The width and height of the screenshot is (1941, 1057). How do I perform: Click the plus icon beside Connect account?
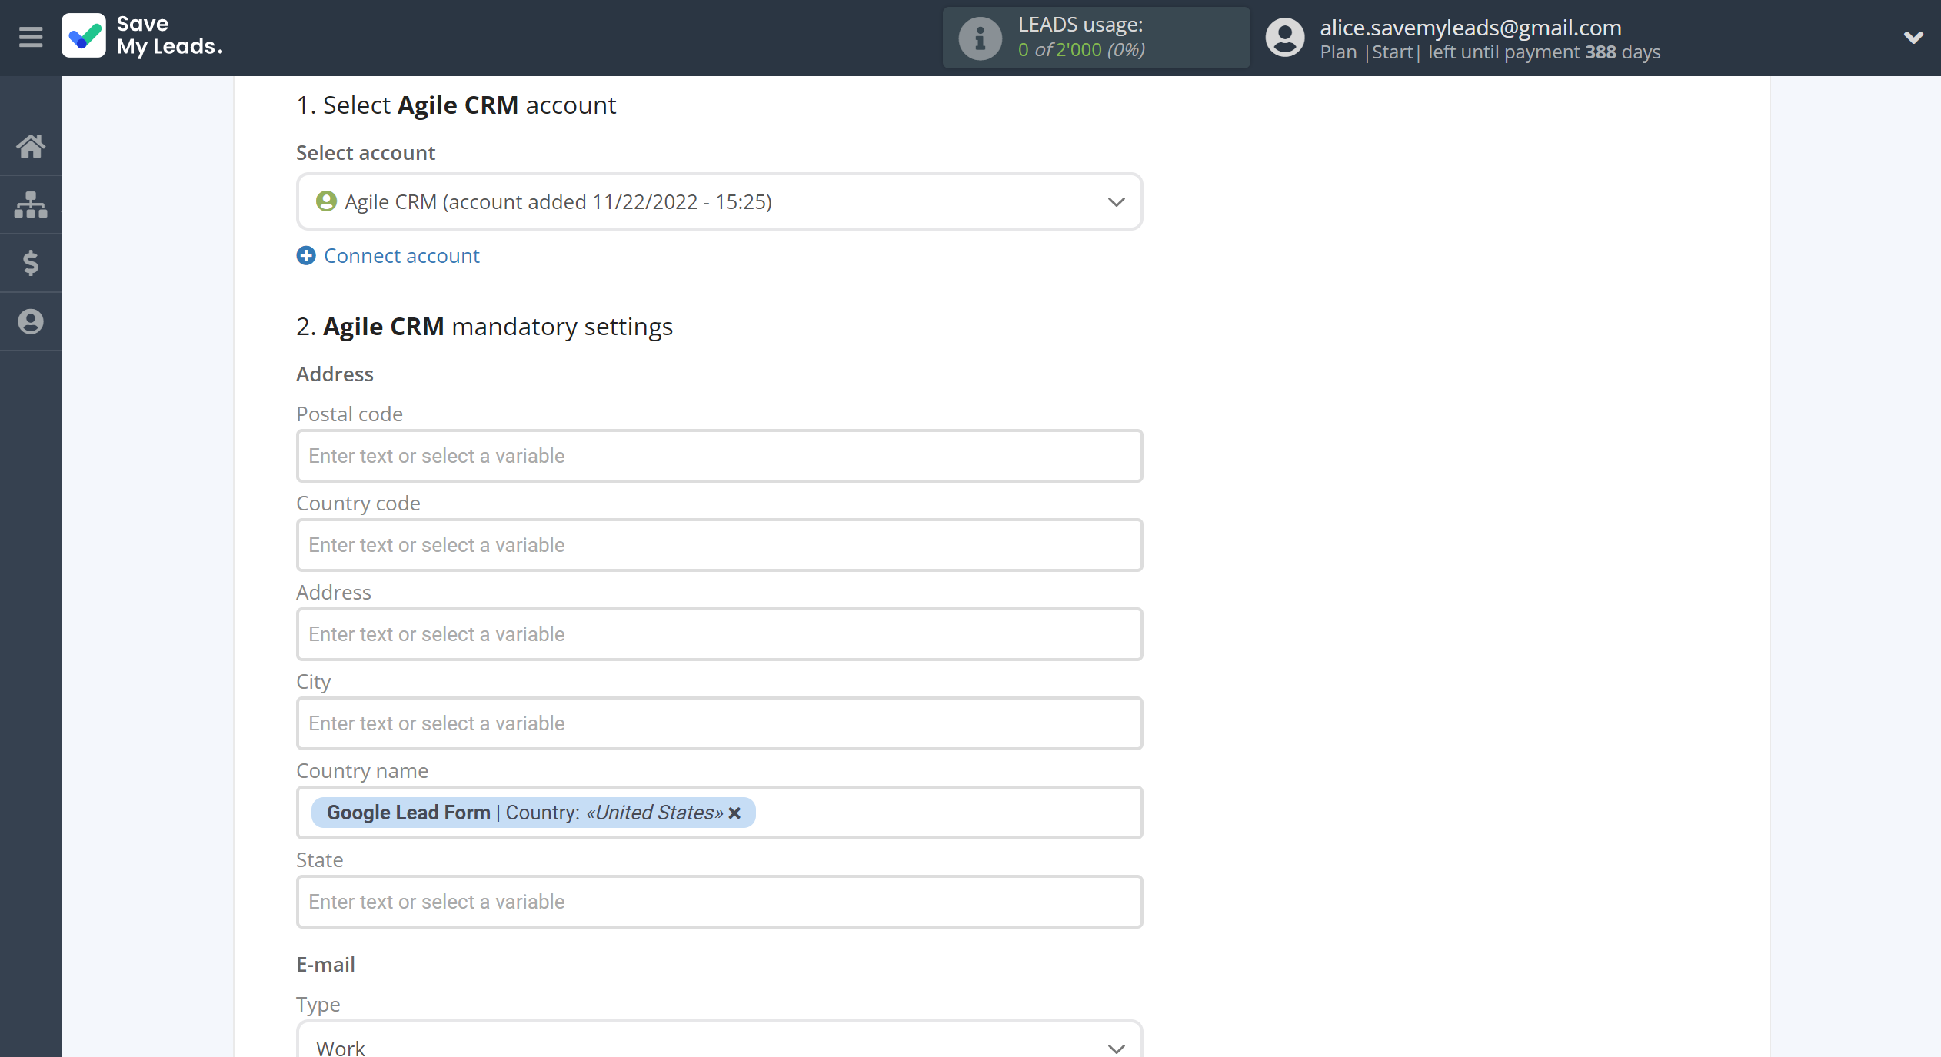click(306, 255)
